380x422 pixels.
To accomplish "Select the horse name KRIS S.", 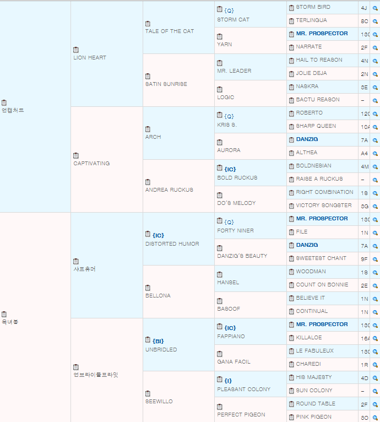I will tap(227, 125).
